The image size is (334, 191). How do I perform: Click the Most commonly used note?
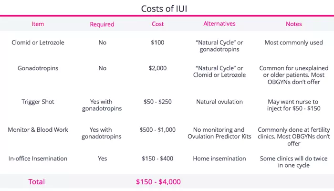[294, 42]
